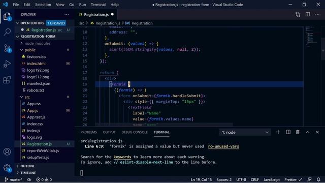Image resolution: width=325 pixels, height=183 pixels.
Task: Open favicon.ico file
Action: point(36,56)
